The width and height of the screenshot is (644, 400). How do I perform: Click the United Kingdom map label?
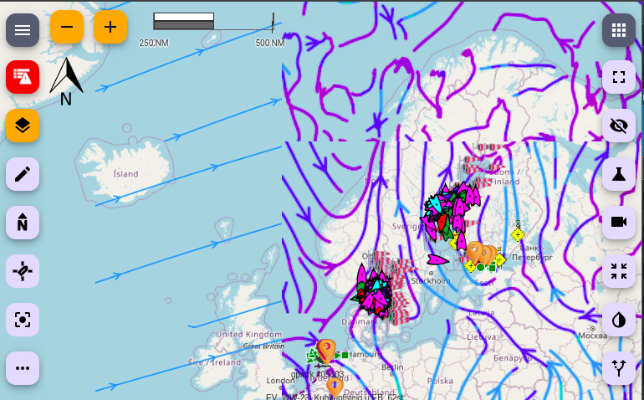coord(249,334)
